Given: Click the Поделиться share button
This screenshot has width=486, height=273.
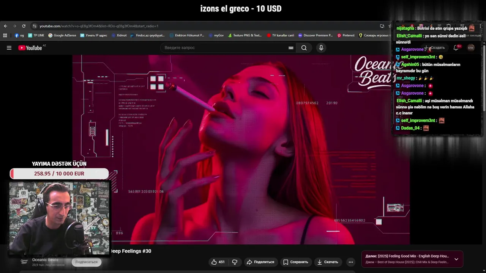Looking at the screenshot, I should point(260,262).
